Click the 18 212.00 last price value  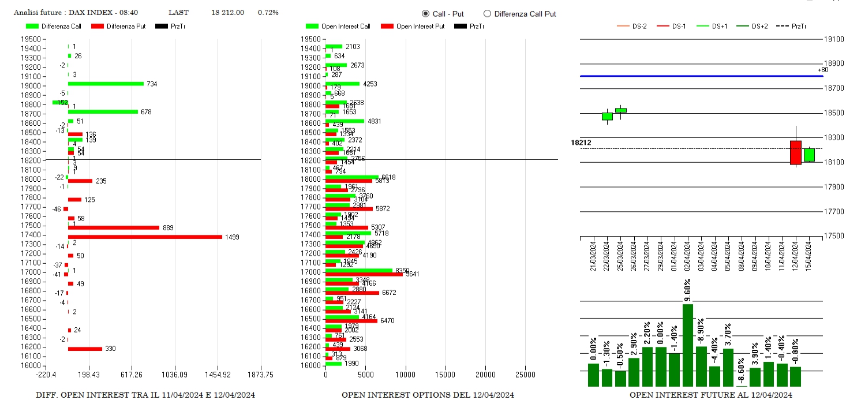tap(228, 12)
